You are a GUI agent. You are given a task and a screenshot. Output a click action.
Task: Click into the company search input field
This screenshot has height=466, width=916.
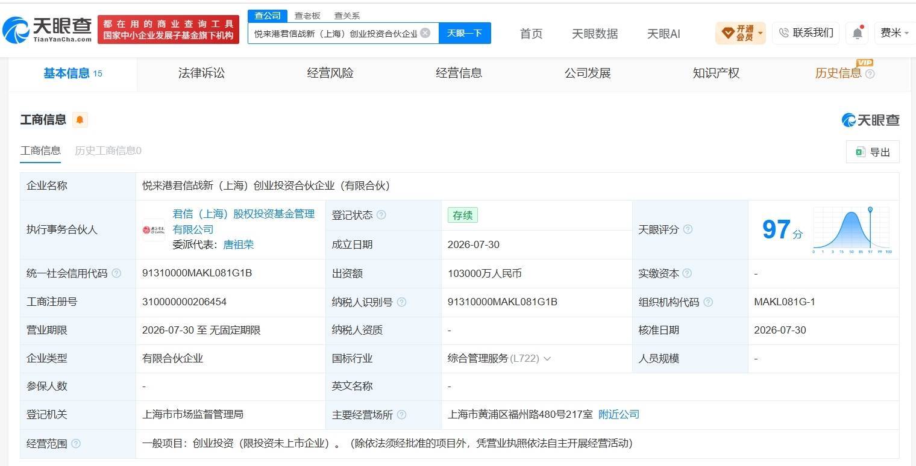[x=335, y=33]
